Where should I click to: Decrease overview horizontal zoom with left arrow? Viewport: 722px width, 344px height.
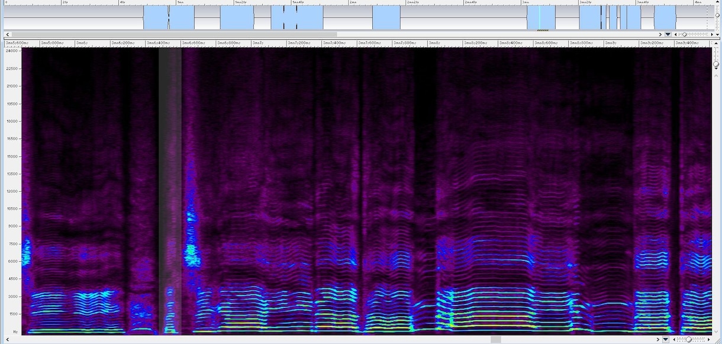676,34
